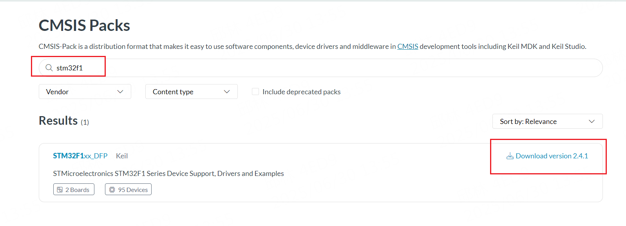The image size is (626, 226).
Task: Click the chip icon in 95 Devices
Action: [112, 190]
